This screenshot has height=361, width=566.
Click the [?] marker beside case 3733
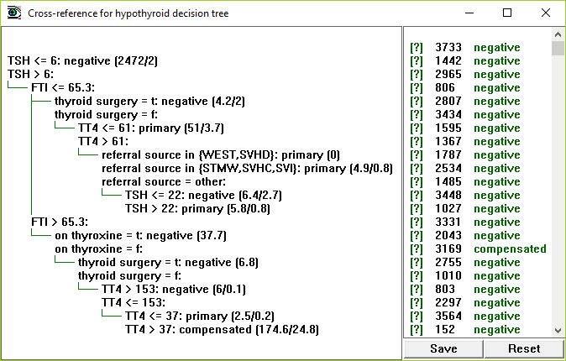pos(417,48)
